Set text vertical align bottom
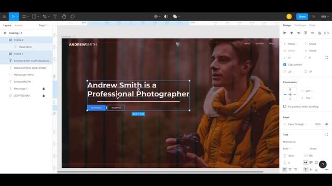 [316, 169]
